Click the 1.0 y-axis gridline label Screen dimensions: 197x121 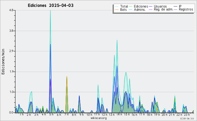(x=11, y=92)
